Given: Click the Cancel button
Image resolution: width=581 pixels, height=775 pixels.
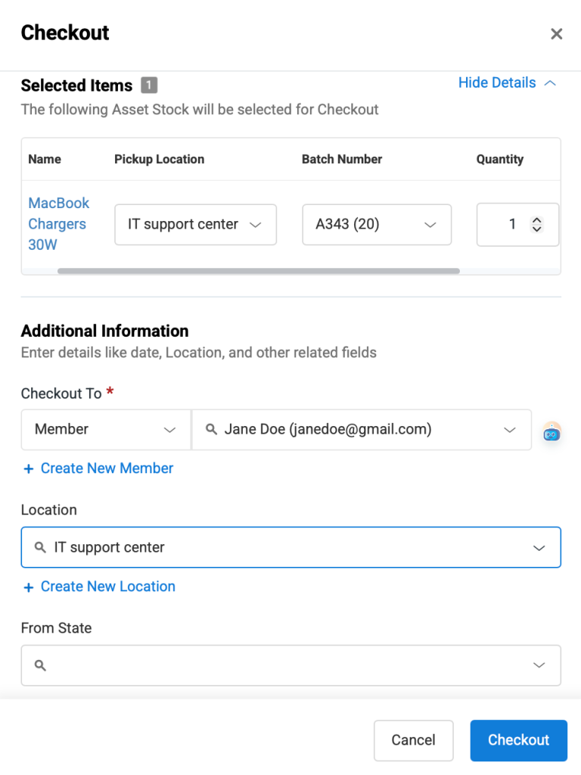Looking at the screenshot, I should (x=414, y=740).
